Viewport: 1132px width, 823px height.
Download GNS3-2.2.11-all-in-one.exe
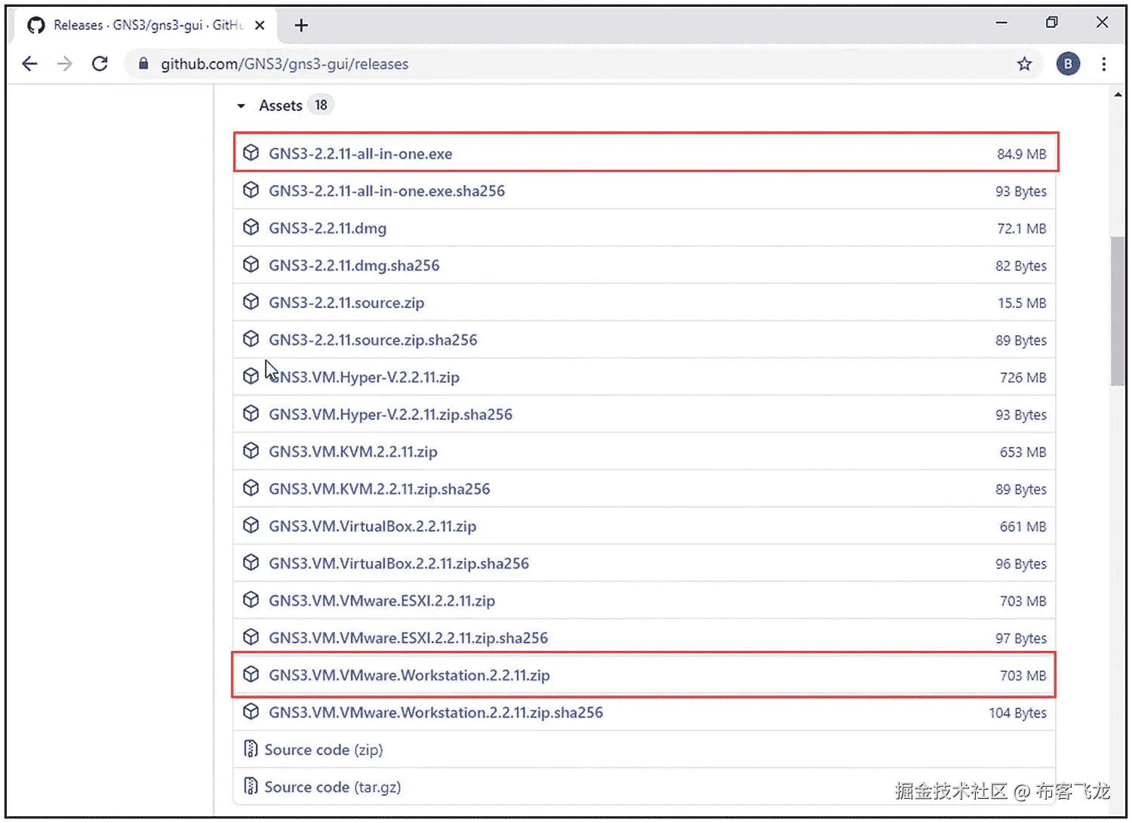coord(360,154)
